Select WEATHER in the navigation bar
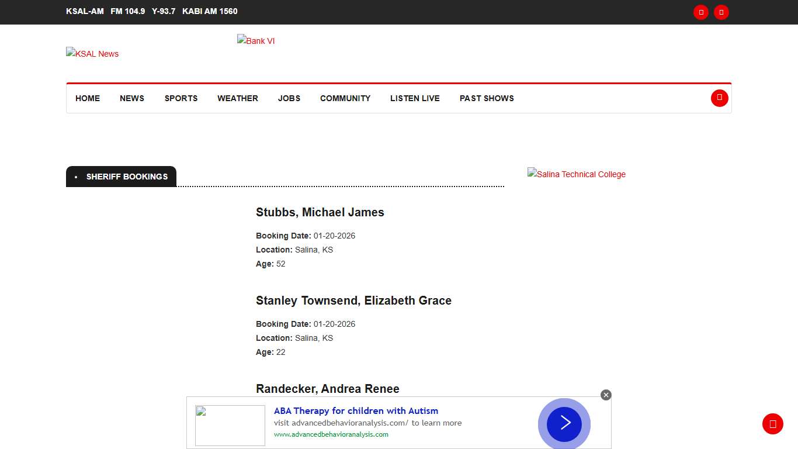 238,98
